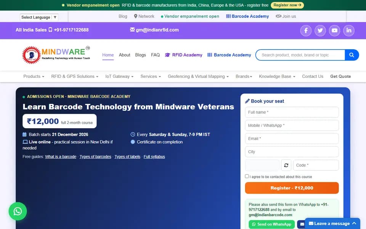
Task: Refresh the captcha image
Action: 286,165
